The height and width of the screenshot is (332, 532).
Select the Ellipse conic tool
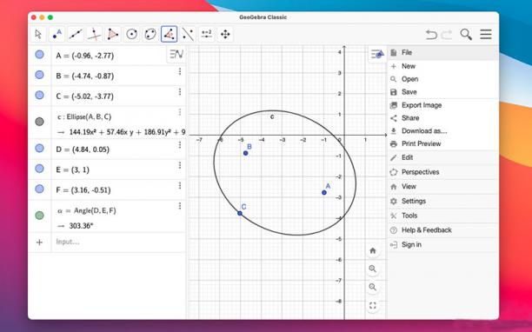[150, 34]
